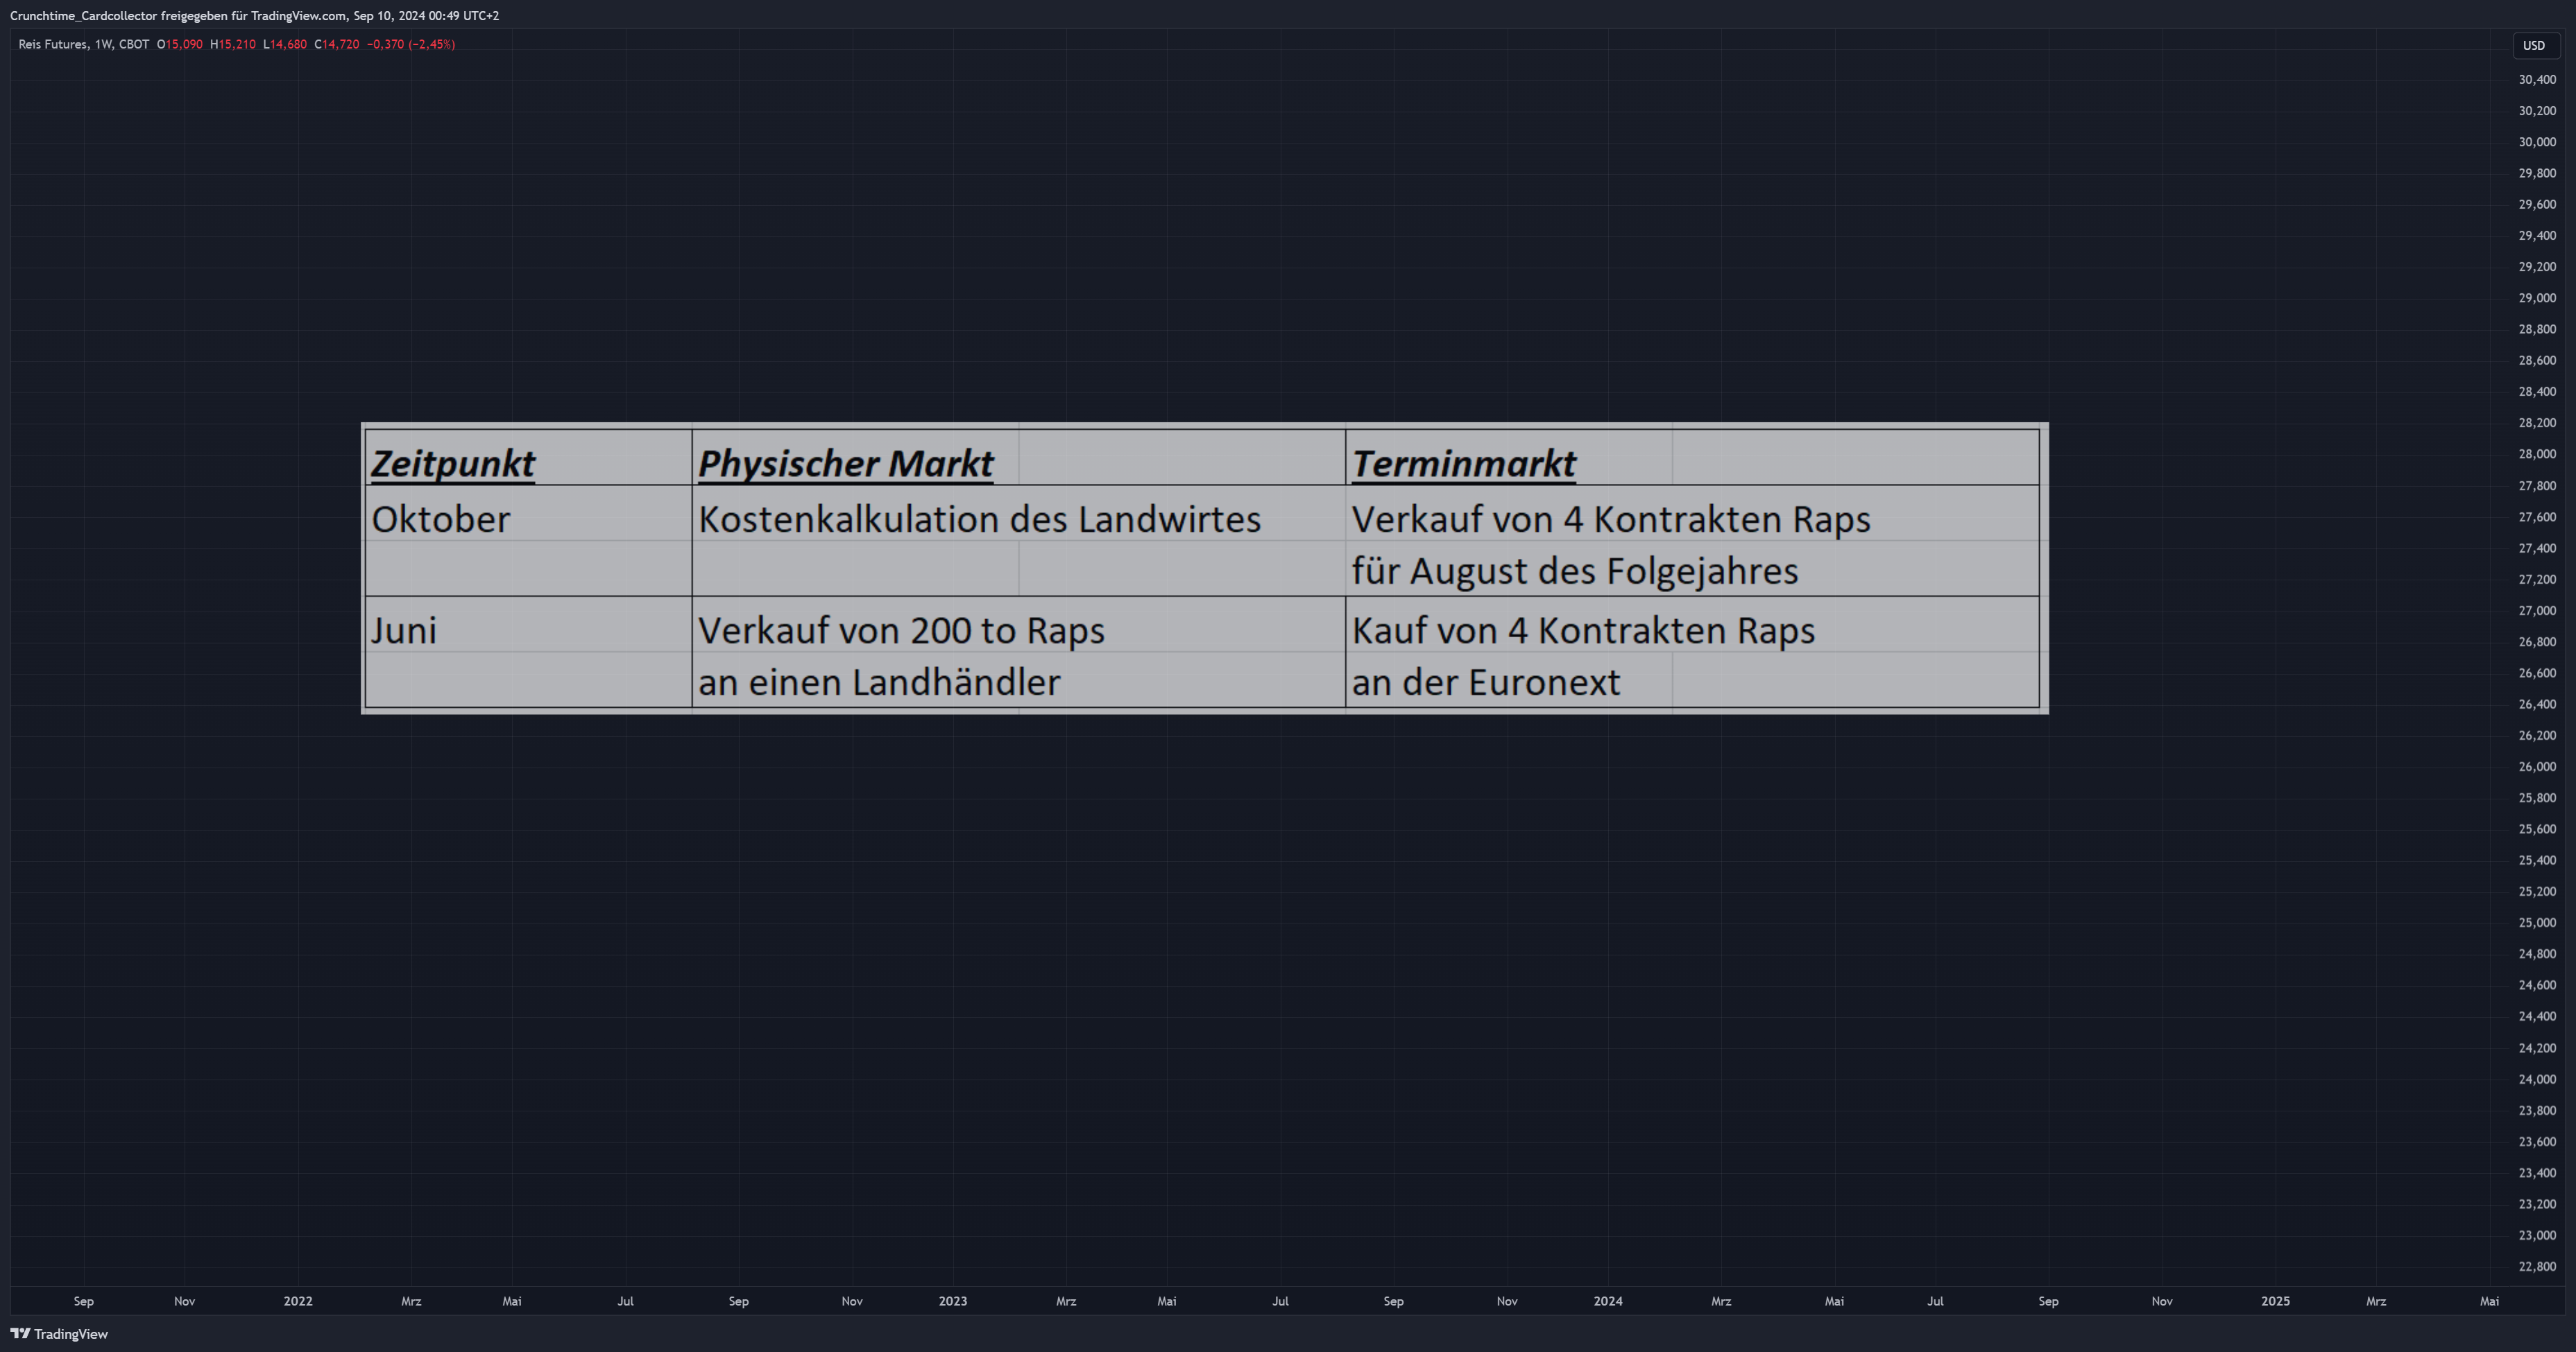Click Verkauf von 4 Kontrakten Raps text
The height and width of the screenshot is (1352, 2576).
pos(1611,519)
